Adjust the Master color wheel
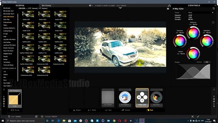 193,54
